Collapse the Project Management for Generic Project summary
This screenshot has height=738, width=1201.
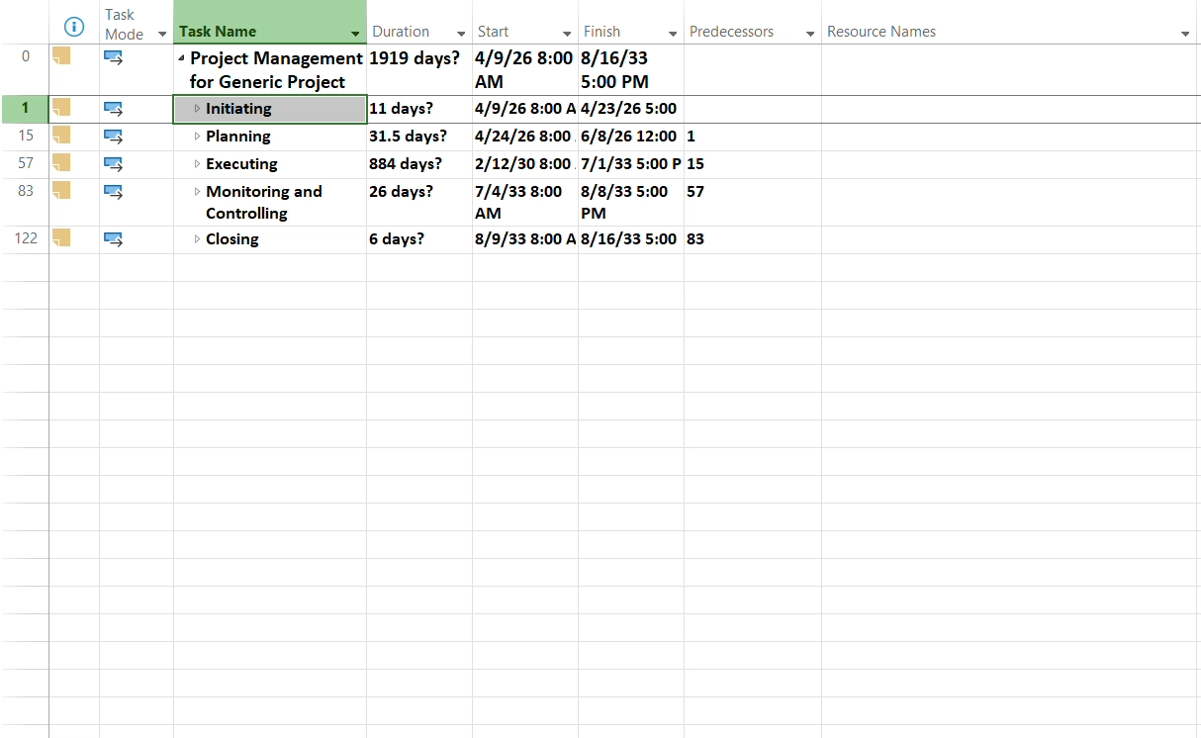(181, 59)
